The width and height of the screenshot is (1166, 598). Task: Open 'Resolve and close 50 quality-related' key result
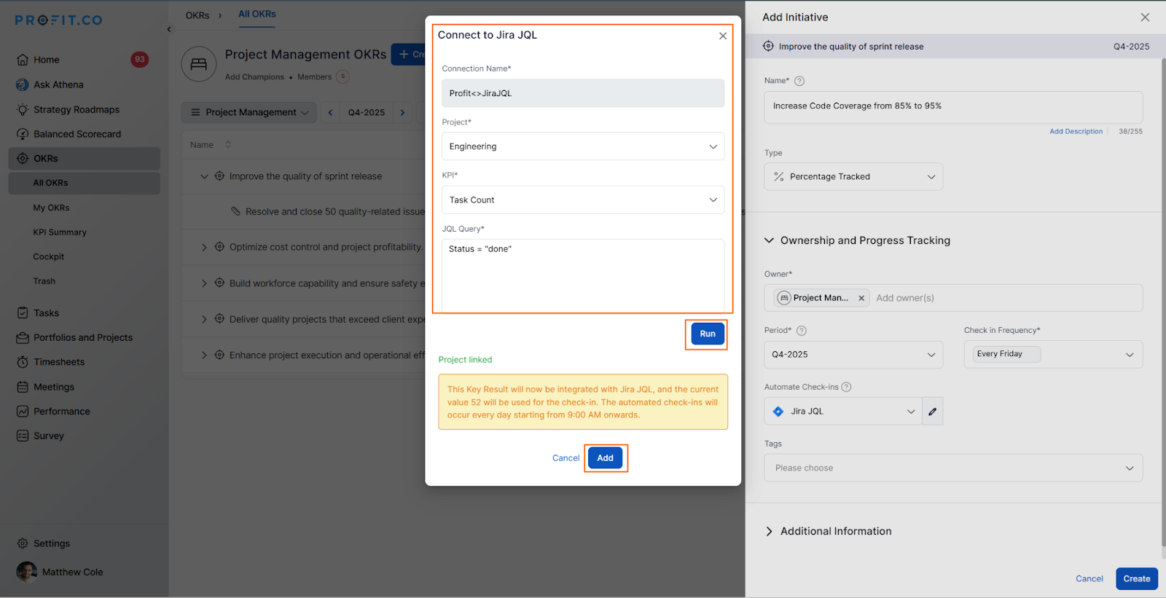click(x=335, y=212)
